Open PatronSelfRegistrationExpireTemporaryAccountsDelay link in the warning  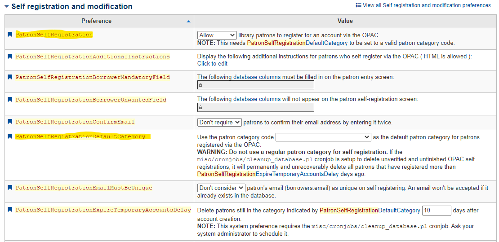[269, 174]
